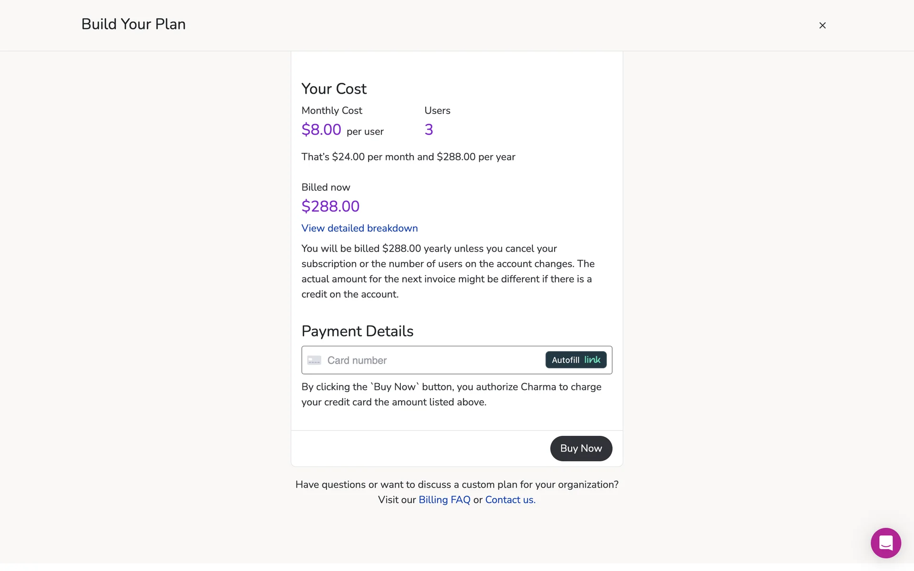Click the Billed now label
The width and height of the screenshot is (914, 571).
pyautogui.click(x=326, y=187)
